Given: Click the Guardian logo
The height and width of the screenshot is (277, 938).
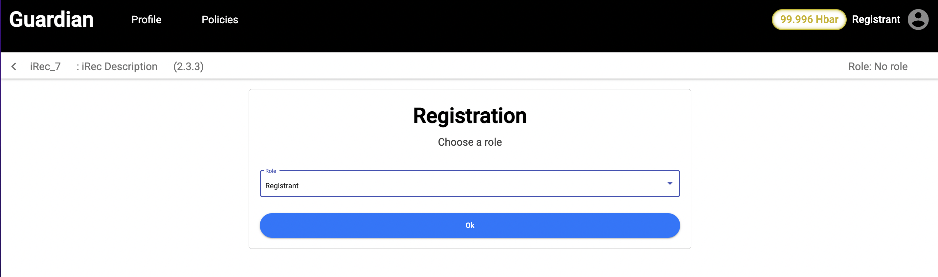Looking at the screenshot, I should pos(51,20).
